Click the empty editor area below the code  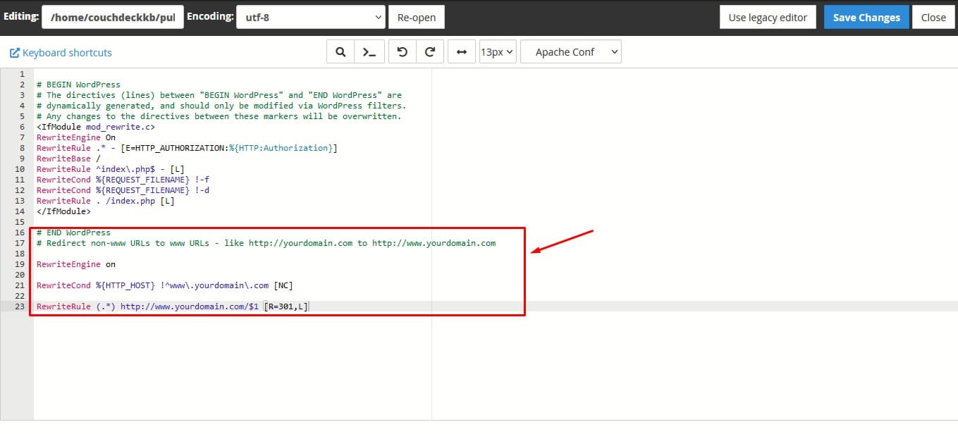coord(211,366)
